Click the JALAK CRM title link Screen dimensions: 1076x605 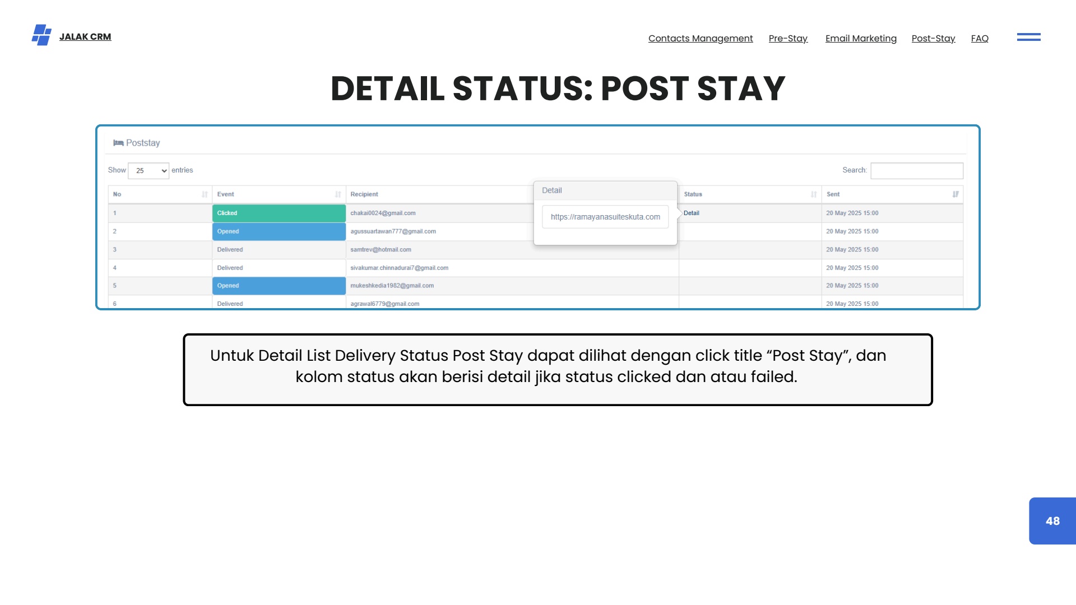pos(85,37)
